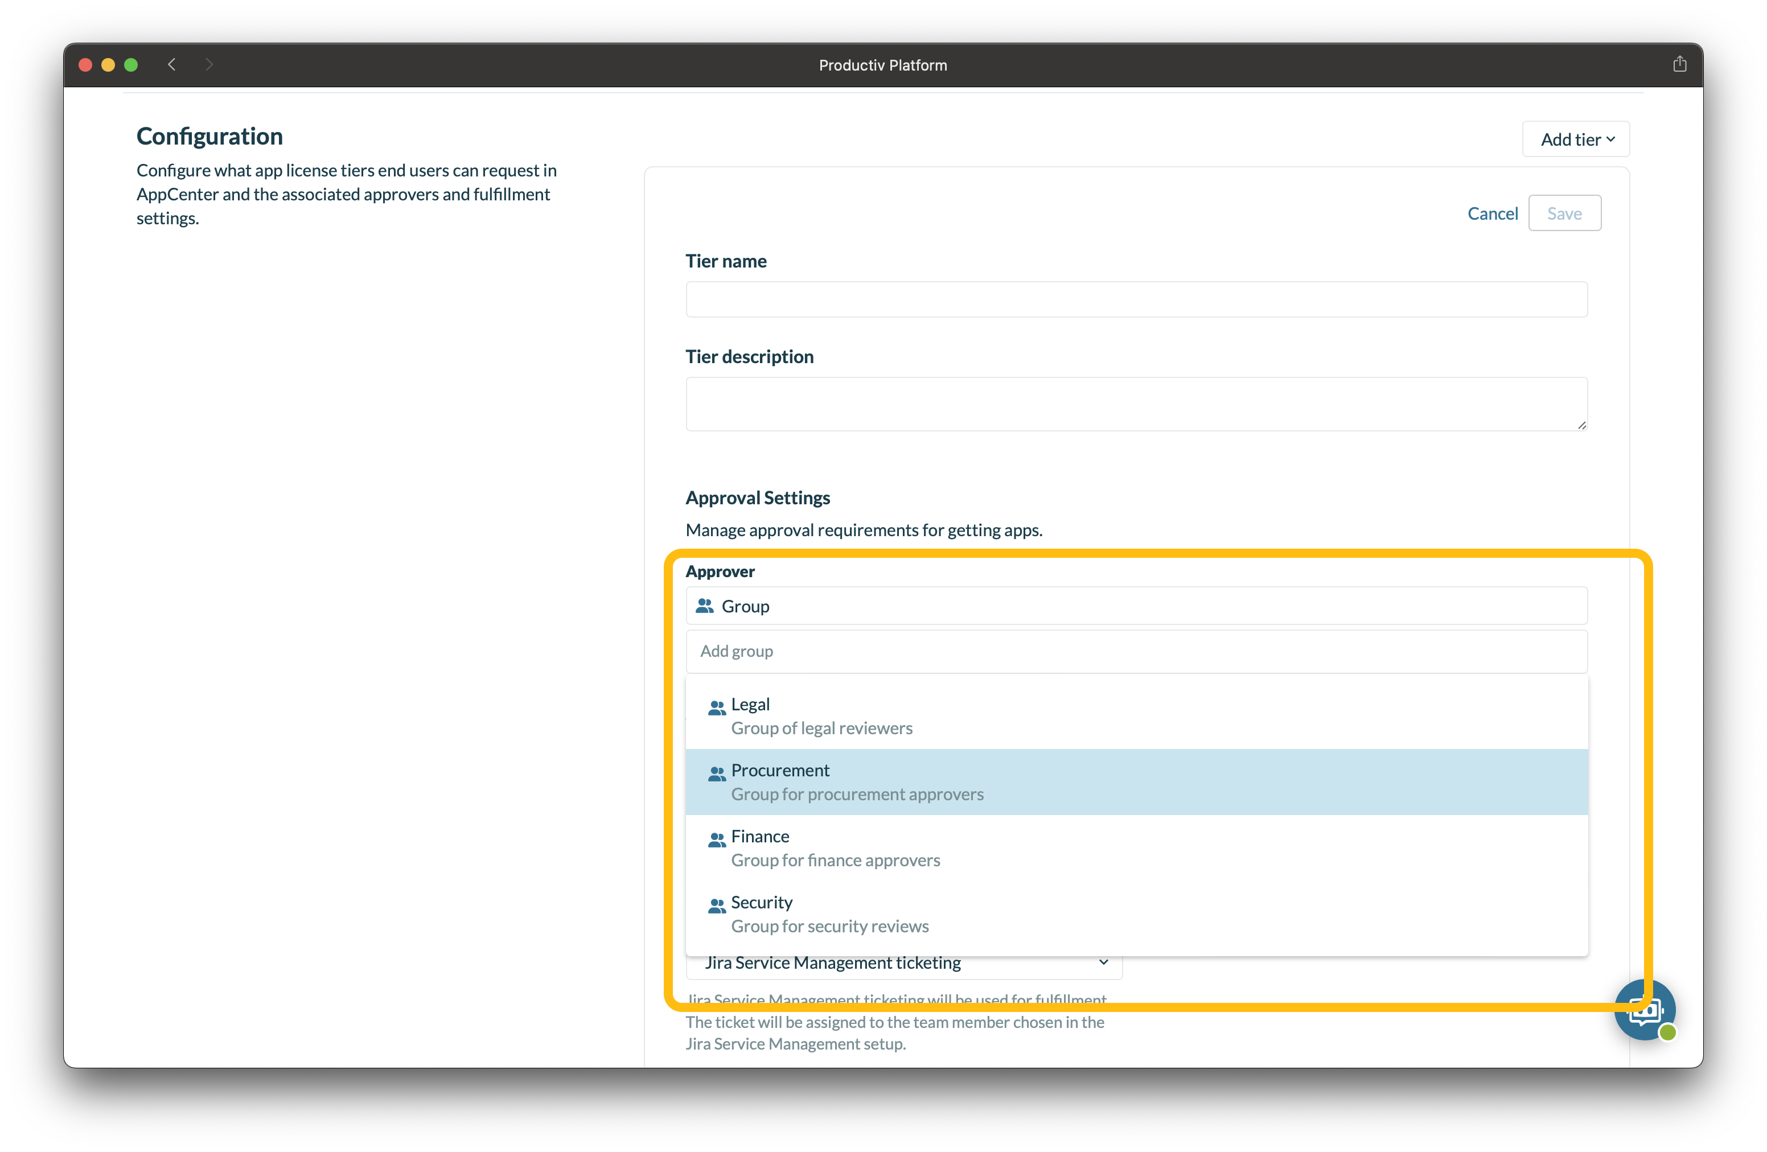Screen dimensions: 1767x1152
Task: Click the group icon next to Legal
Action: tap(717, 707)
